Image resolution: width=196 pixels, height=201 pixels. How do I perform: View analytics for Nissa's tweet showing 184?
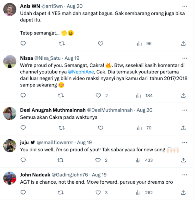(x=144, y=95)
